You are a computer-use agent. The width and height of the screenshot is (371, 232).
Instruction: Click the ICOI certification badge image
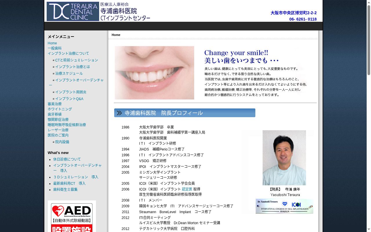point(284,206)
